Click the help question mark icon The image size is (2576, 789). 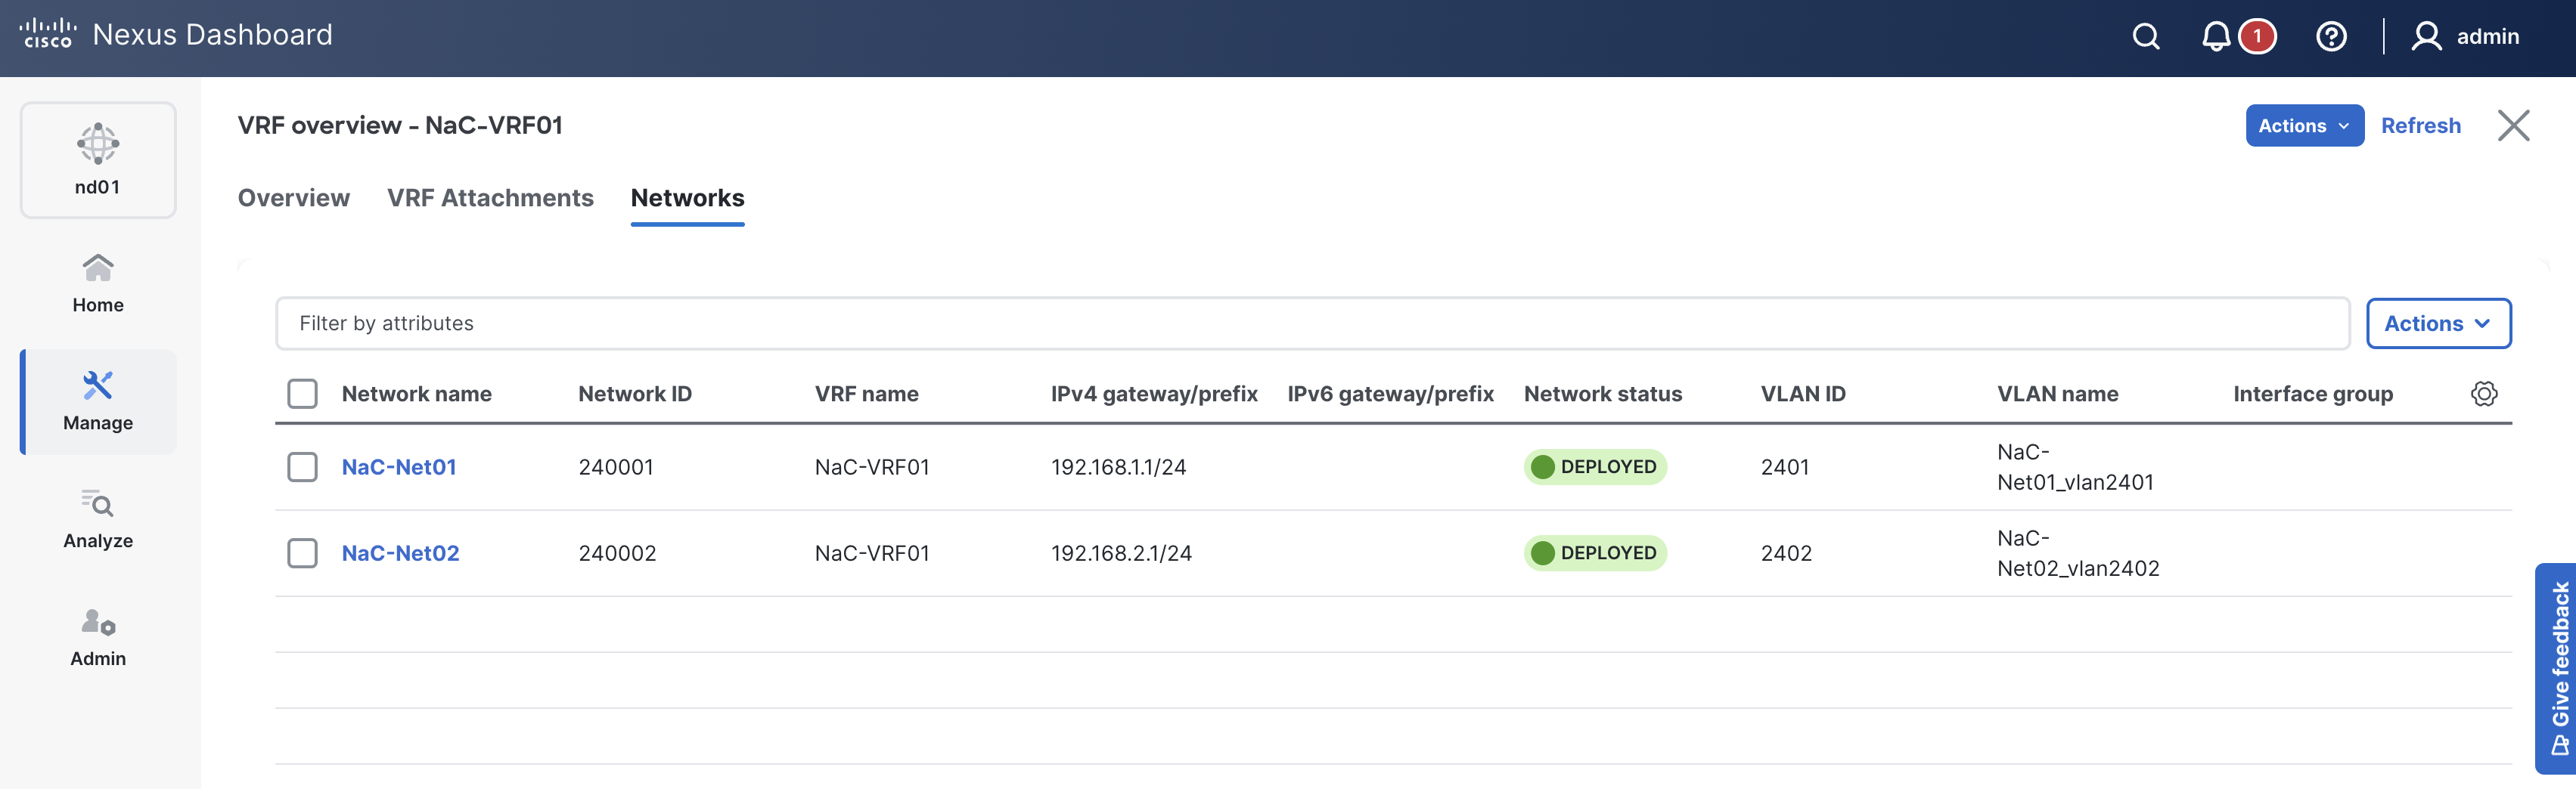click(x=2331, y=37)
